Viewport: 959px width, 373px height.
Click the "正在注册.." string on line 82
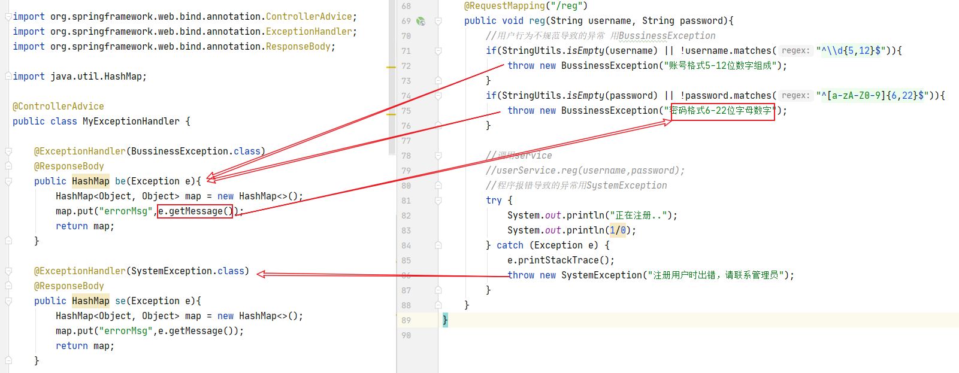(x=639, y=216)
